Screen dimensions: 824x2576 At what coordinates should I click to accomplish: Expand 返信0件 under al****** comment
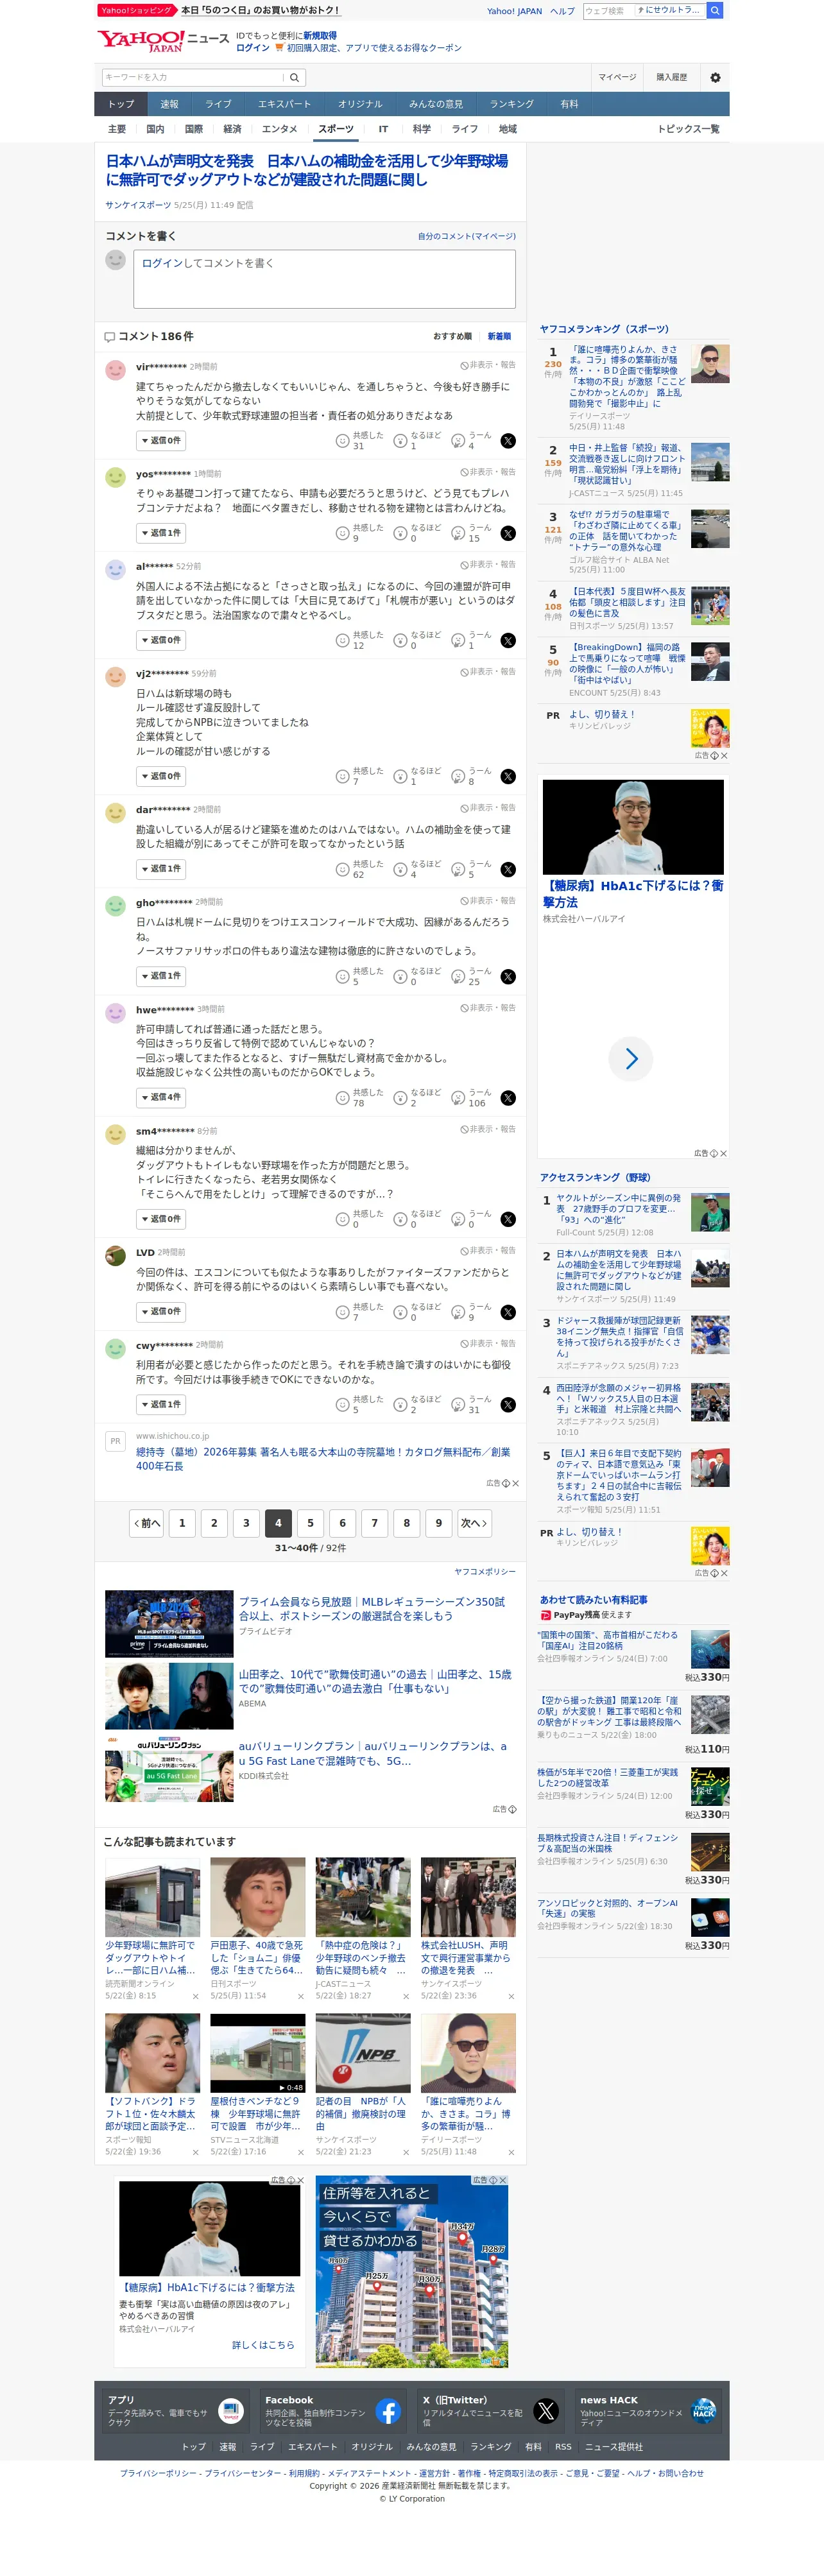161,641
